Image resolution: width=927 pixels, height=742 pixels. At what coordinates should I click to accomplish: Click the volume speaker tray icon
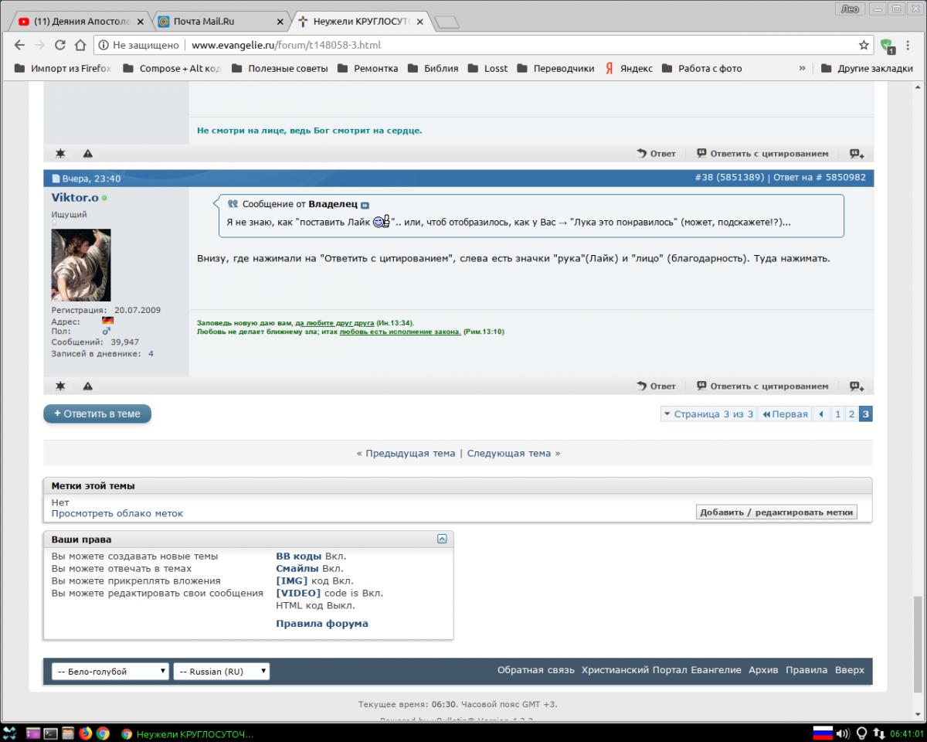(843, 733)
